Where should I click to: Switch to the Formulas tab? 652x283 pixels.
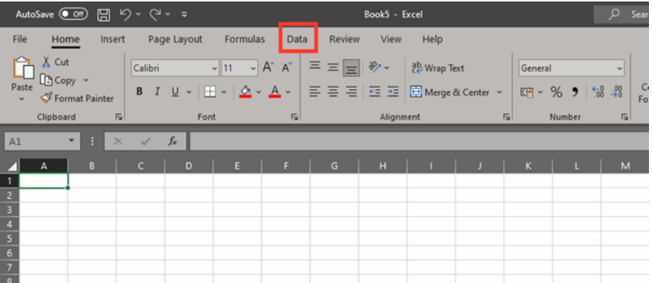coord(245,39)
